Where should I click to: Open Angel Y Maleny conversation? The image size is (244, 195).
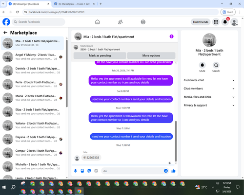pyautogui.click(x=32, y=57)
